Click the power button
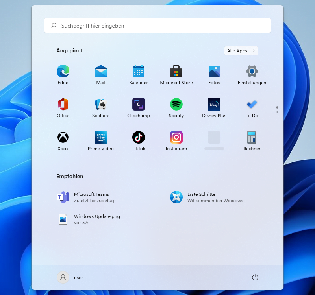Viewport: 315px width, 295px height. tap(255, 278)
